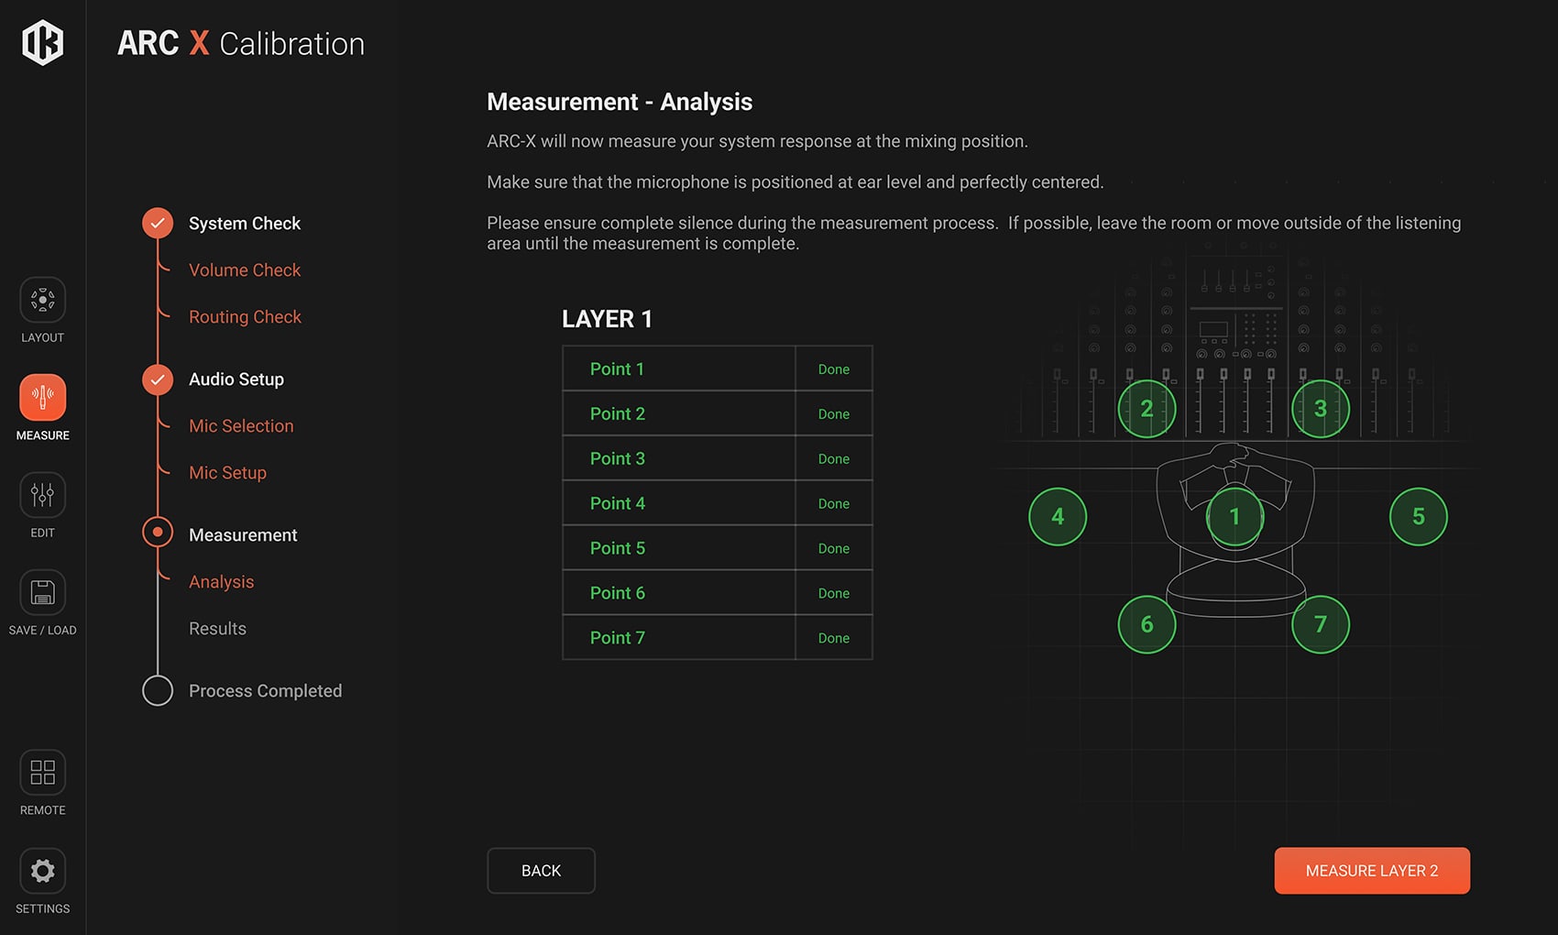Go to the Volume Check step

coord(244,270)
